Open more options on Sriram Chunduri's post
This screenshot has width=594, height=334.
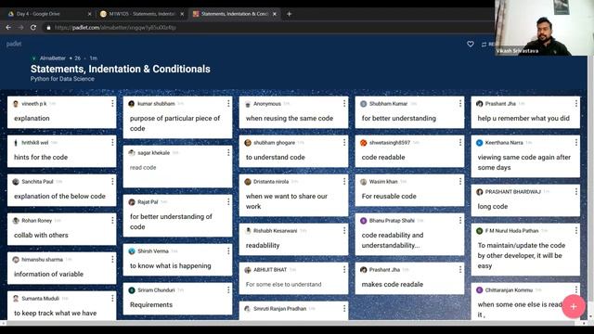click(x=228, y=290)
